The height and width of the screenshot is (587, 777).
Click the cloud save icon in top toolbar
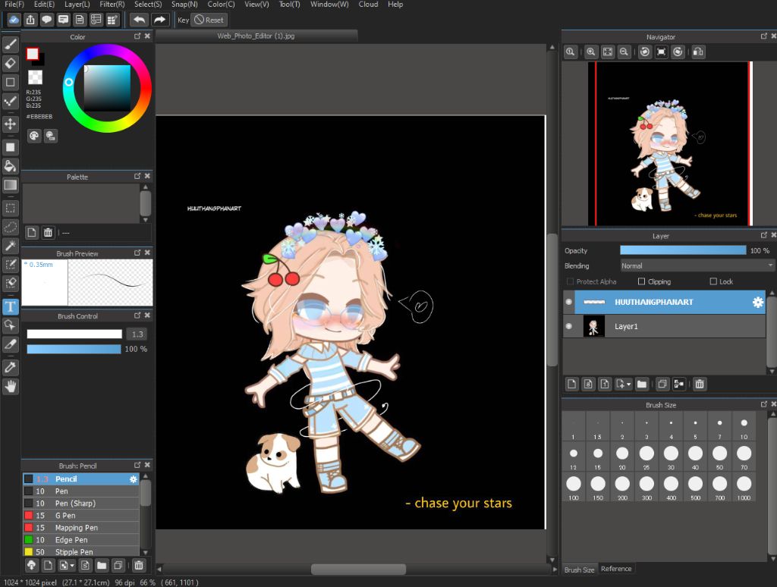tap(14, 20)
